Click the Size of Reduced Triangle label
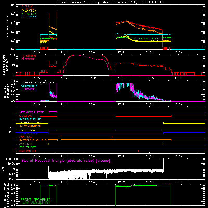 tap(66, 161)
